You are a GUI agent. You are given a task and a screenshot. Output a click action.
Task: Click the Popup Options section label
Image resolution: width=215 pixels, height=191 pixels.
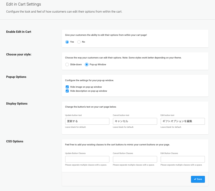tap(16, 77)
